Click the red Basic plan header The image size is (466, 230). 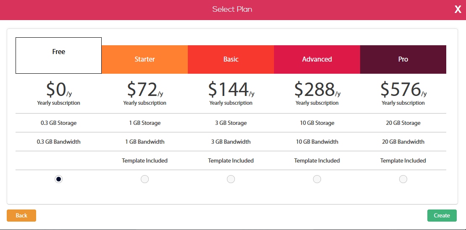(231, 59)
